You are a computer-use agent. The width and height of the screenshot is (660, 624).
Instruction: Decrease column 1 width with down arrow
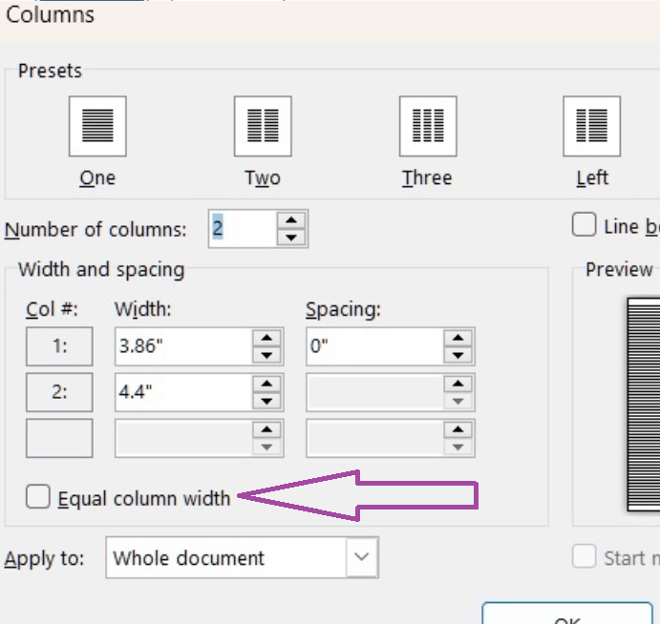pyautogui.click(x=266, y=355)
